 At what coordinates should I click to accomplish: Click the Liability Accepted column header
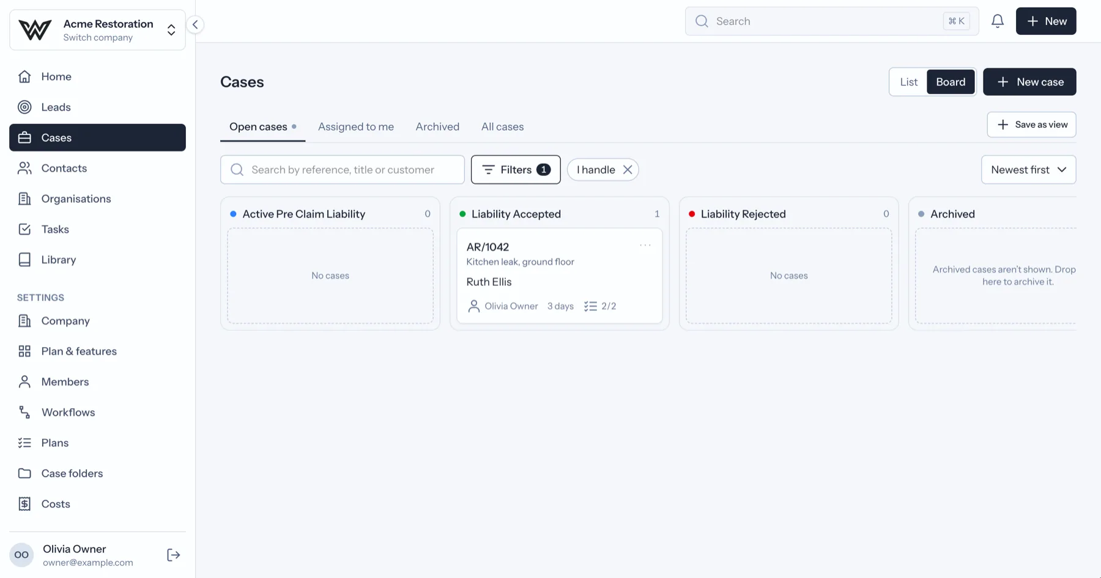516,214
